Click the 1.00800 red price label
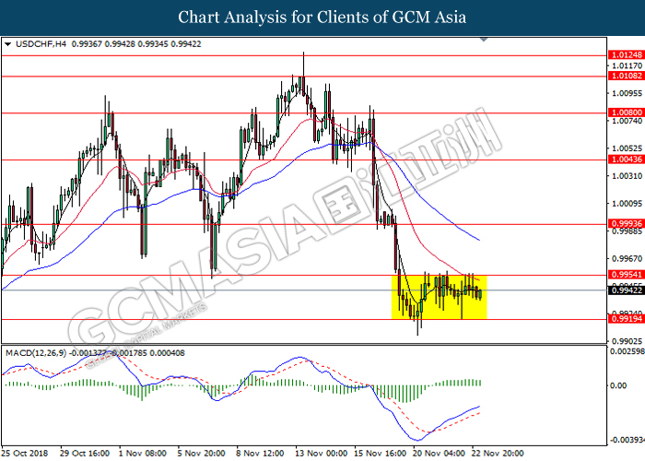Screen dimensions: 645x461 (x=626, y=112)
